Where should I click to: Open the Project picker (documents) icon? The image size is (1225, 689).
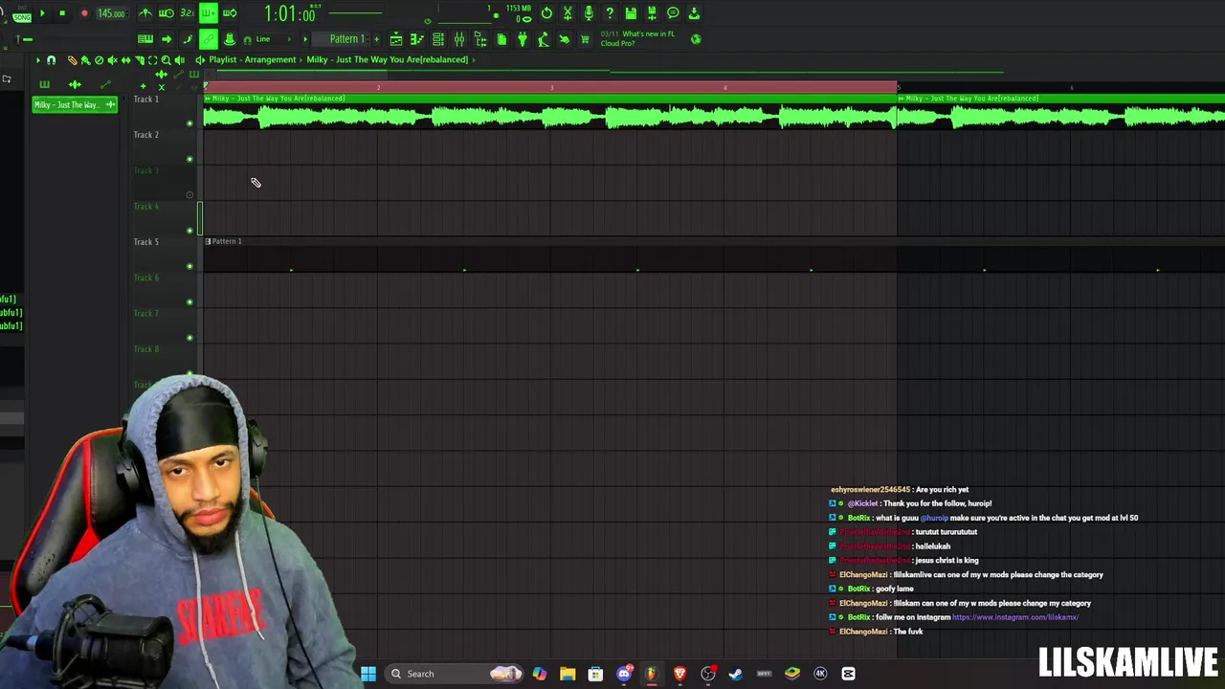[x=501, y=39]
